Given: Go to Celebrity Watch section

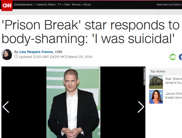Looking at the screenshot, I should pos(46,5).
